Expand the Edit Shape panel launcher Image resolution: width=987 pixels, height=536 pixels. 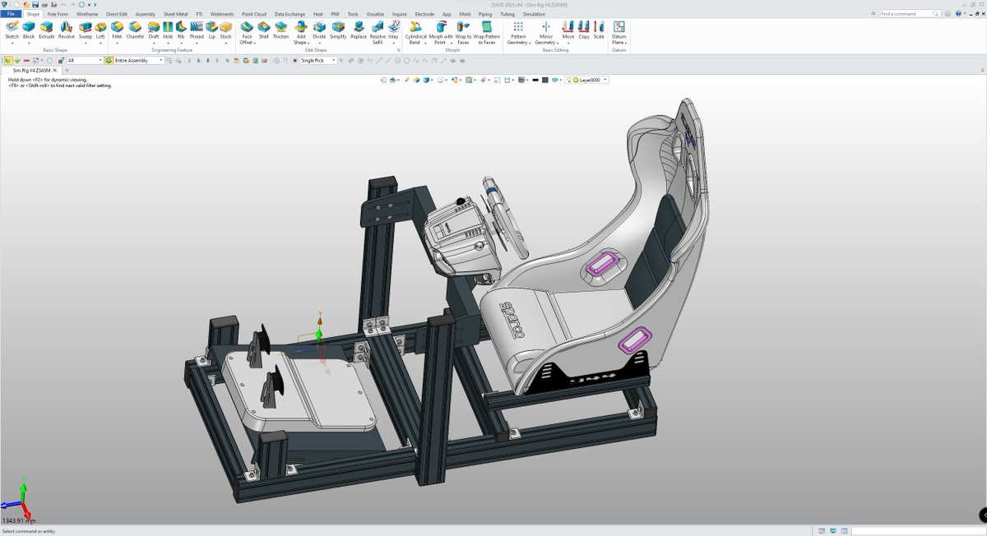pyautogui.click(x=399, y=50)
